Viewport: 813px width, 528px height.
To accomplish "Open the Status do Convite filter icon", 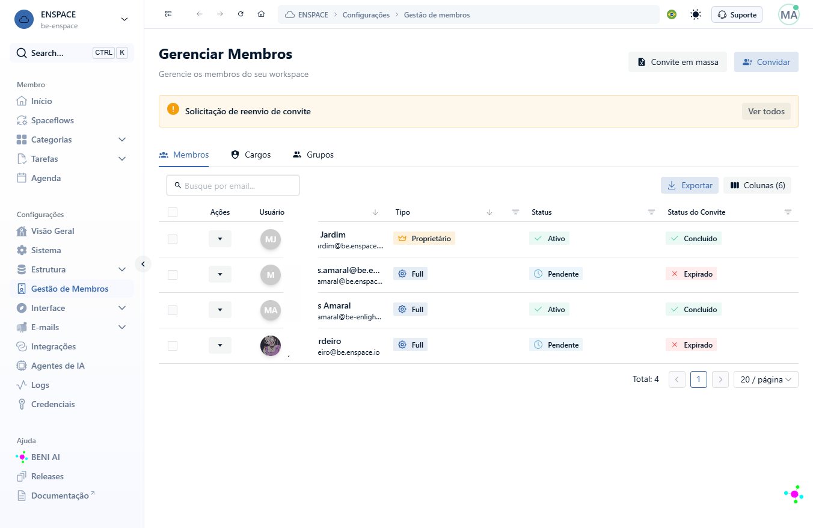I will point(788,212).
